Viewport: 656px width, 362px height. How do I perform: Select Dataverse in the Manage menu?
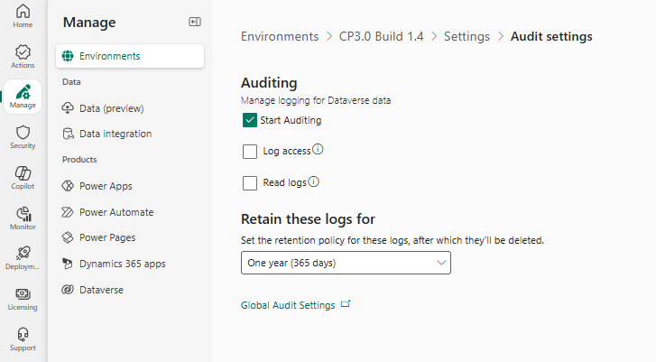coord(101,290)
